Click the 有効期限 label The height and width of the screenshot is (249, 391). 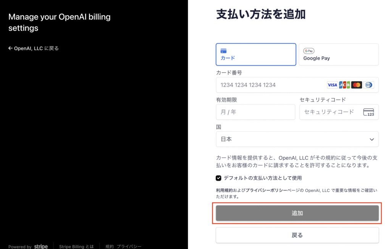click(x=226, y=100)
